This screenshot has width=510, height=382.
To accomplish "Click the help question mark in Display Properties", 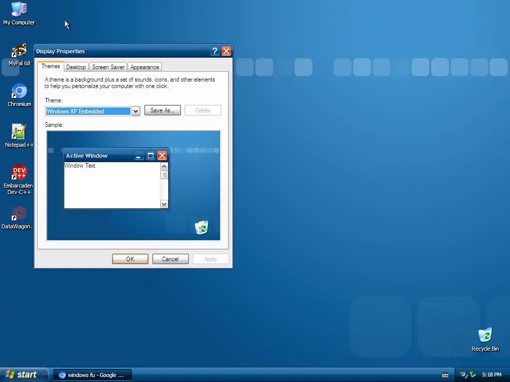I will pyautogui.click(x=215, y=51).
